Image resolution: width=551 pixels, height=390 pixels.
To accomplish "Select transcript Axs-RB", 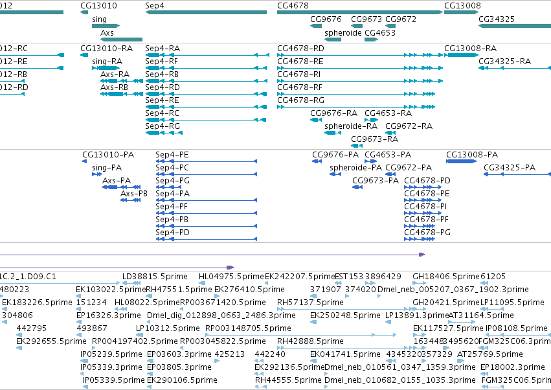I will [x=122, y=94].
